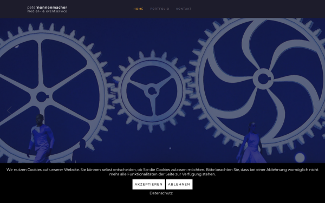
Task: Click the peter nonnenmacher site logo
Action: (x=47, y=9)
